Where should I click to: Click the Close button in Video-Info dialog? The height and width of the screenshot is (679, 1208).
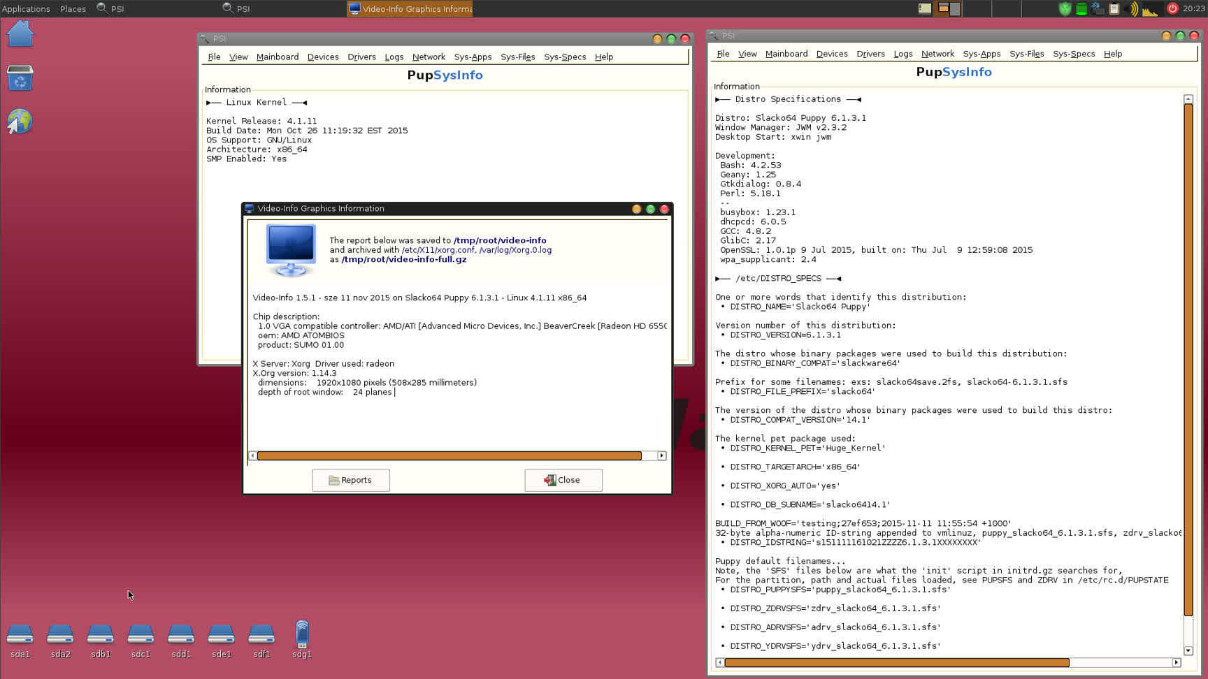tap(563, 480)
